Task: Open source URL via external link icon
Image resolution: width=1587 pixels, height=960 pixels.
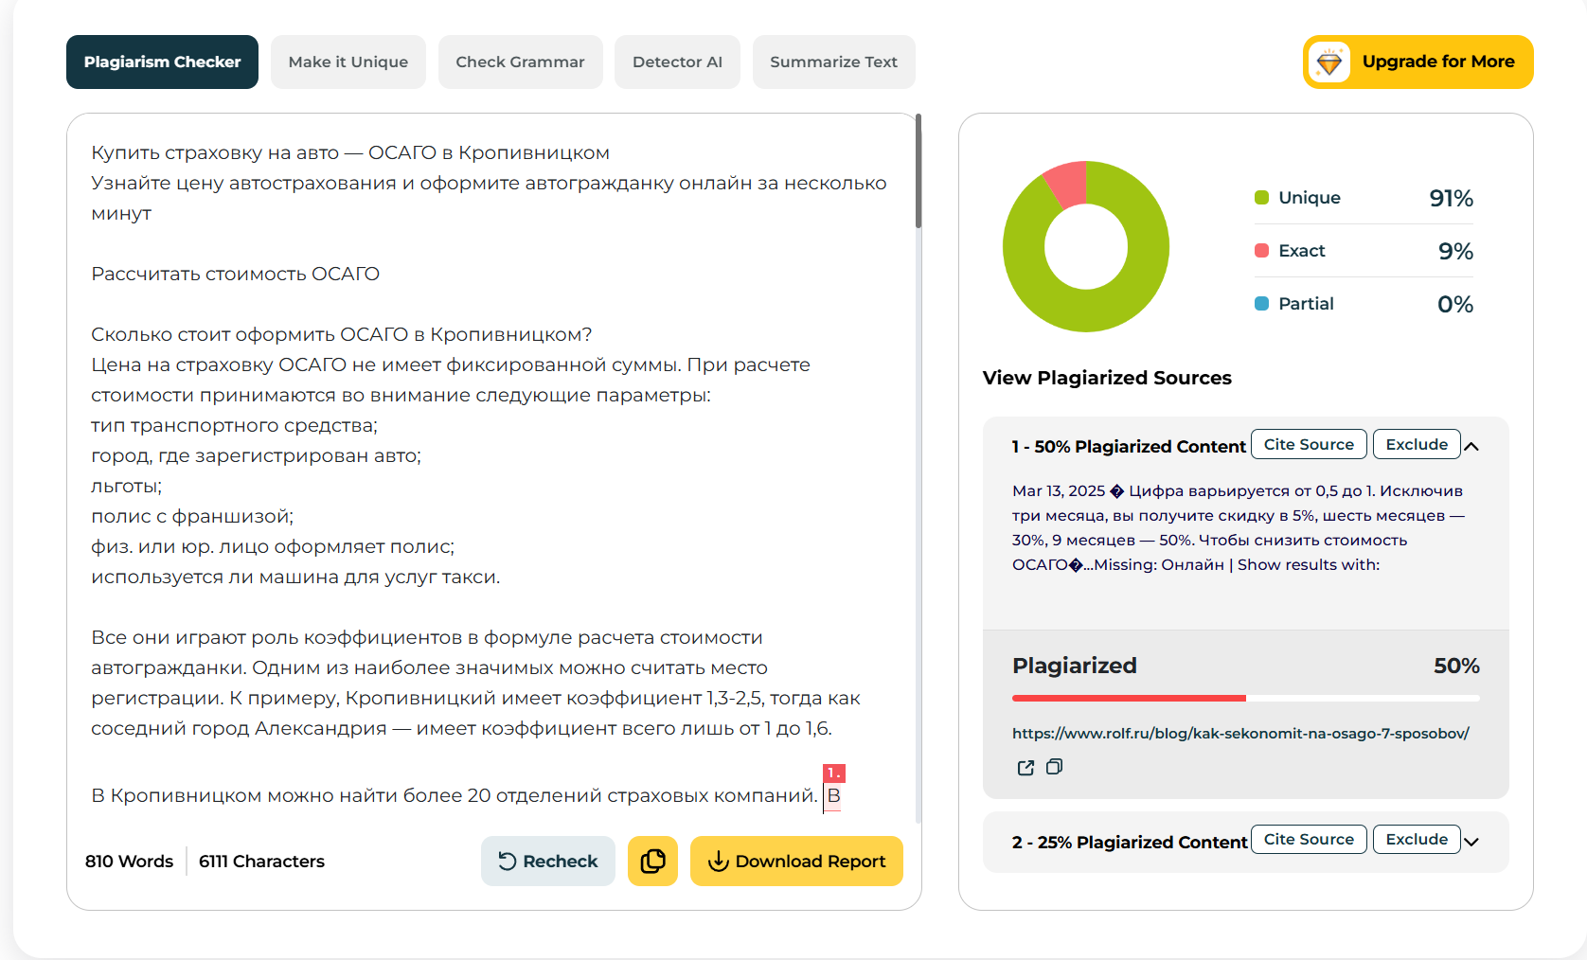Action: 1025,768
